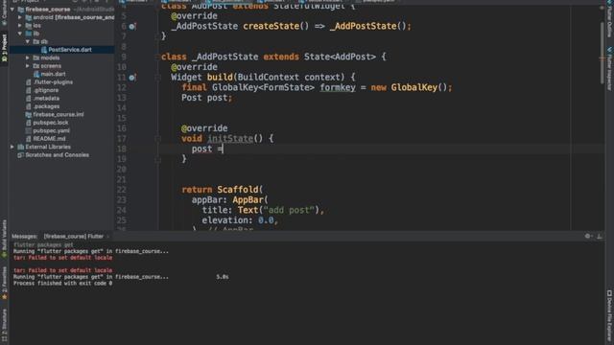Click override gutter icon on line 6
The image size is (614, 345).
(x=132, y=26)
